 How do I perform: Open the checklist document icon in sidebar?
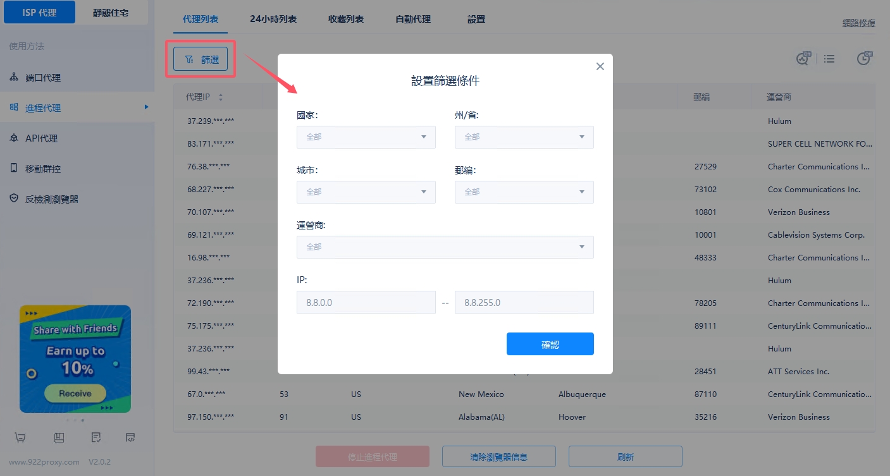96,437
